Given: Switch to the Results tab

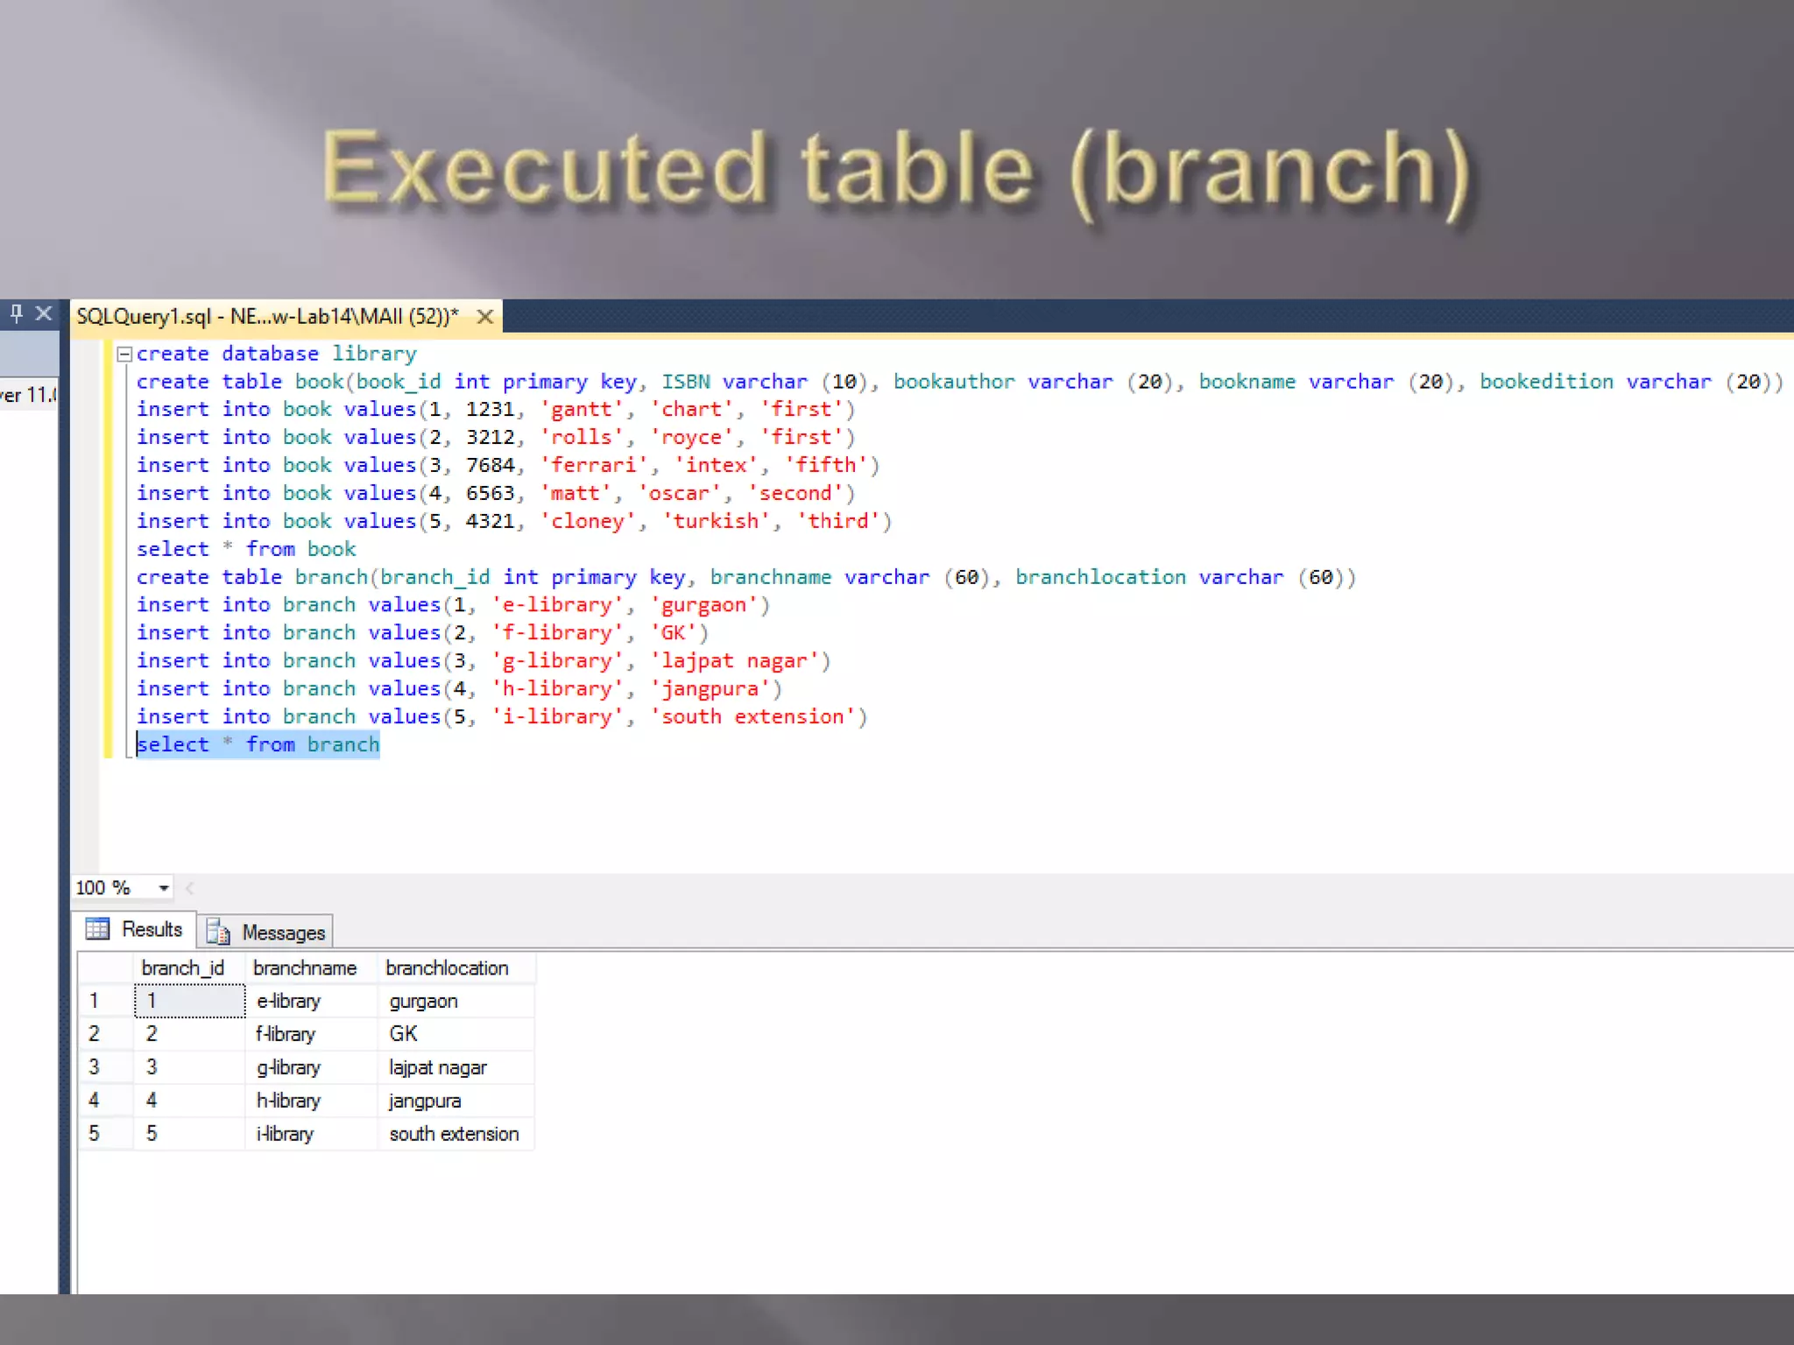Looking at the screenshot, I should point(135,929).
